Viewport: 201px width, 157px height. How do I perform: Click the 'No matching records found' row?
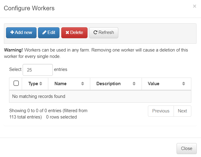(100, 96)
